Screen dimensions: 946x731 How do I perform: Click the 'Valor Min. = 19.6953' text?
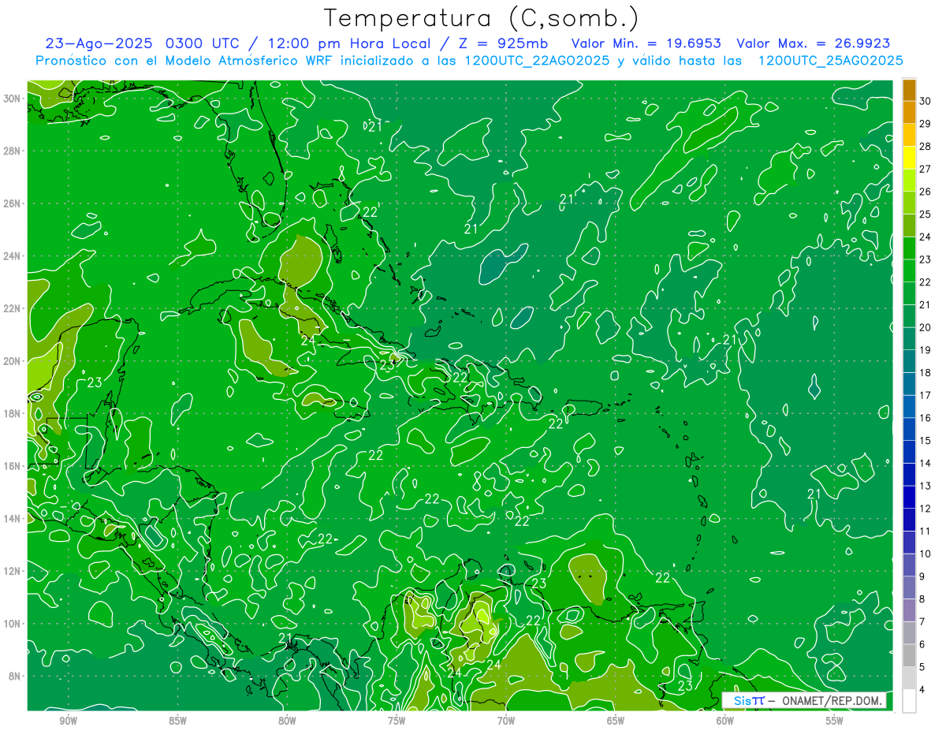(645, 43)
